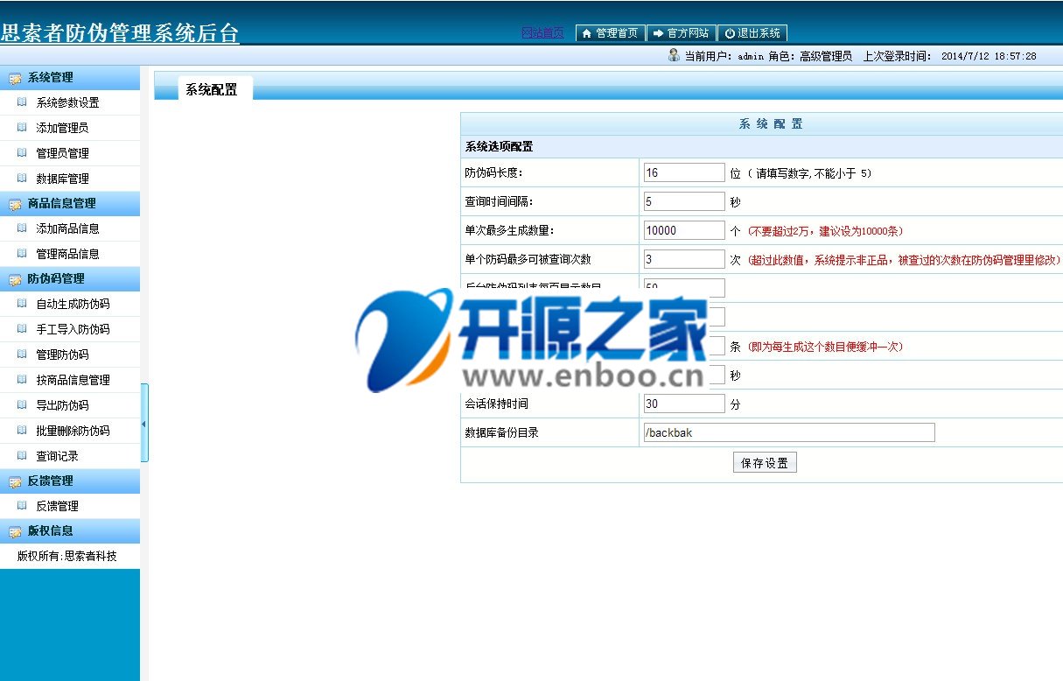Open 数据库管理 entry
The image size is (1063, 681).
point(62,179)
